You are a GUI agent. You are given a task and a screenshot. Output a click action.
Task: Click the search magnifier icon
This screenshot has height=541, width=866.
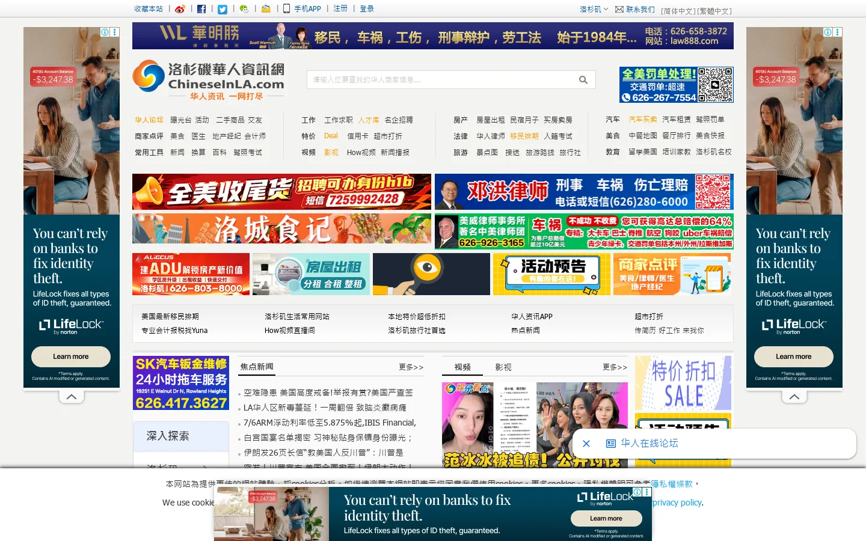pyautogui.click(x=583, y=80)
